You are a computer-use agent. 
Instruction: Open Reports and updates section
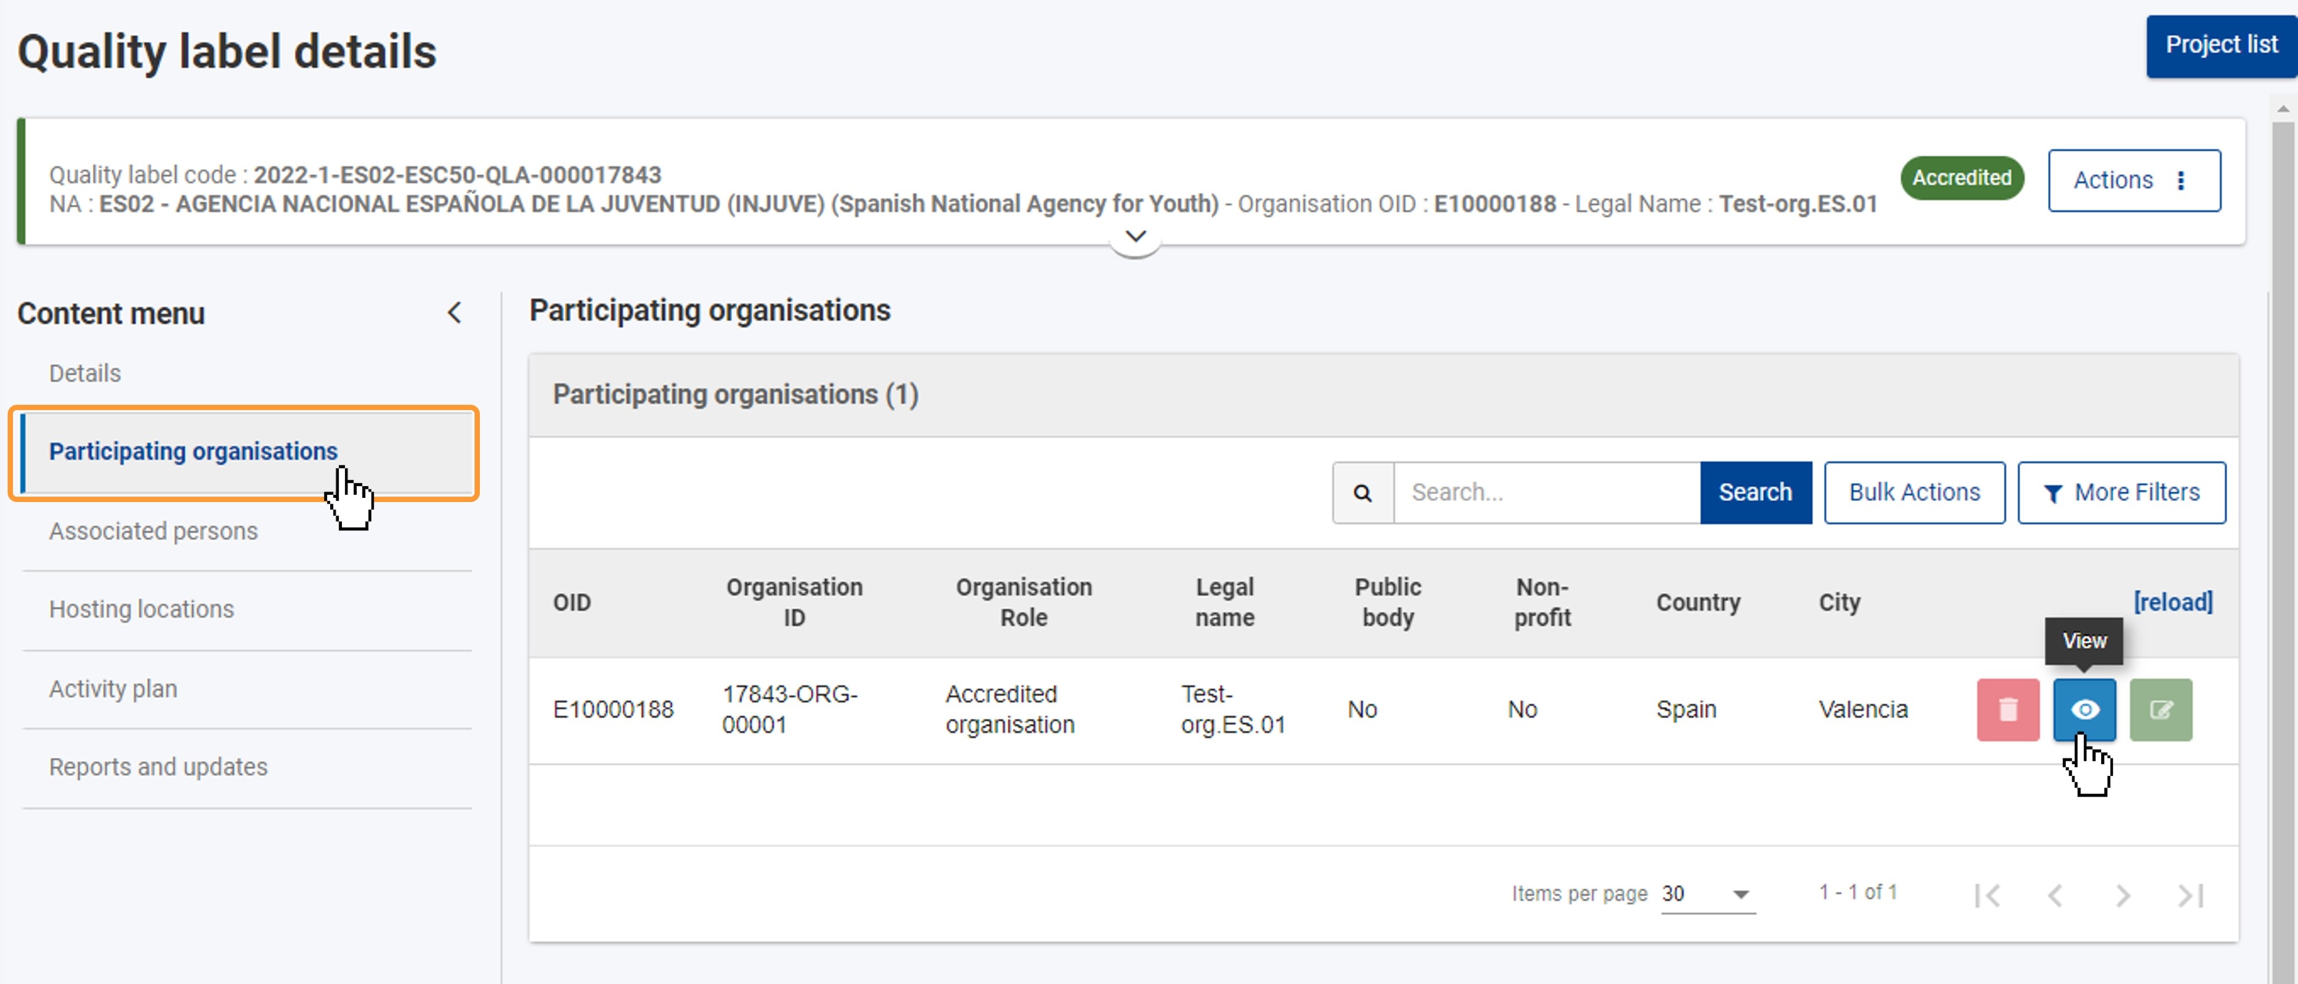[158, 767]
